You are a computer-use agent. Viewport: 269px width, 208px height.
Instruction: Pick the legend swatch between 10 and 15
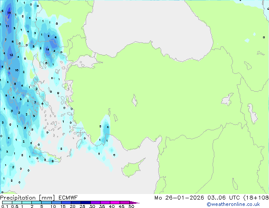[x=56, y=202]
